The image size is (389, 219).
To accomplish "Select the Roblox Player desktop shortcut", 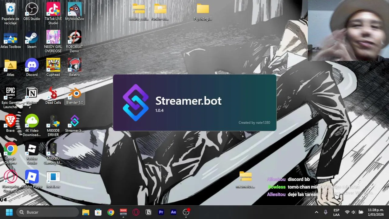I will coord(32,179).
